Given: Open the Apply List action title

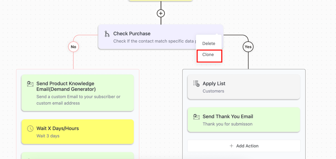Looking at the screenshot, I should tap(214, 83).
